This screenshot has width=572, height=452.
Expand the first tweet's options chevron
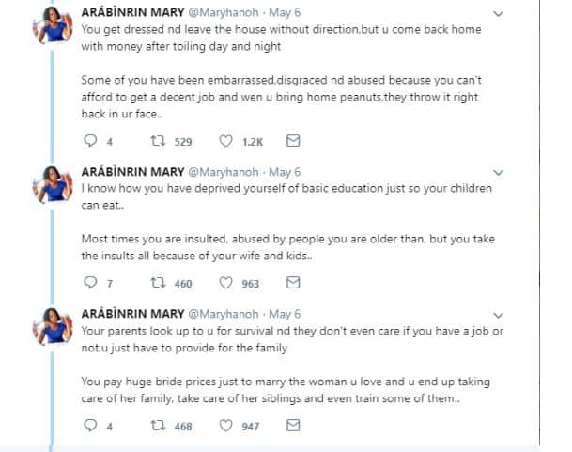(x=498, y=13)
